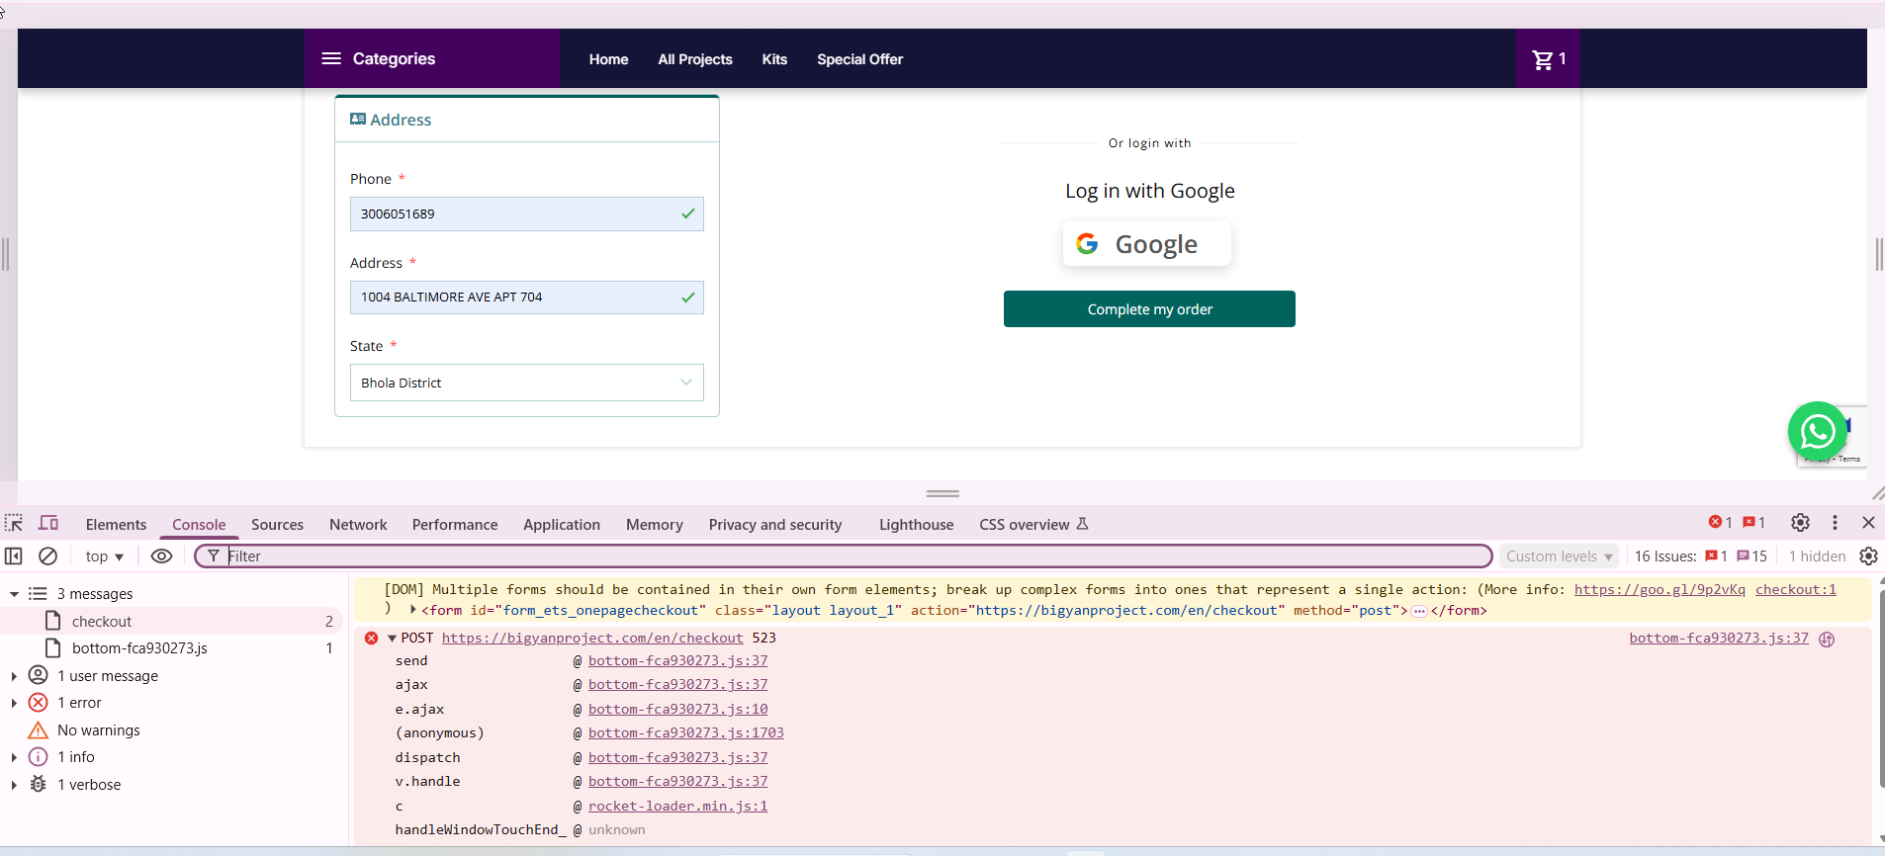Image resolution: width=1885 pixels, height=856 pixels.
Task: Switch to the Network tab
Action: tap(358, 525)
